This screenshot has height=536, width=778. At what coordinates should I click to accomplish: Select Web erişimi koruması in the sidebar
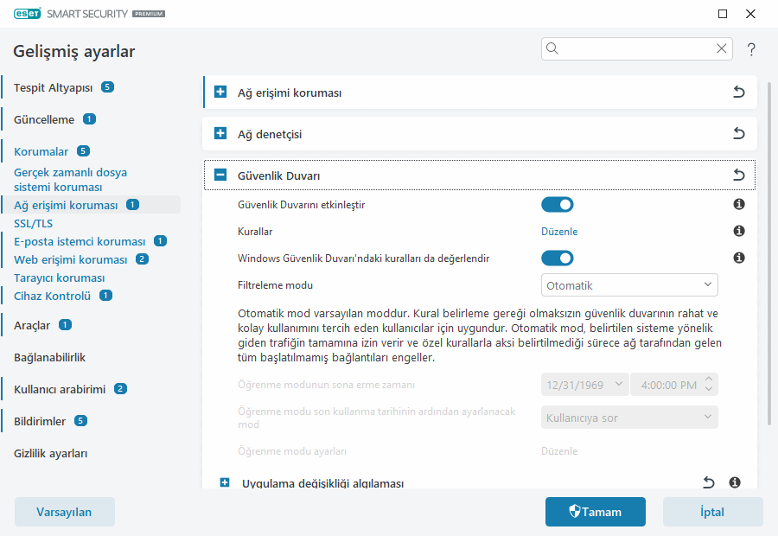pos(70,259)
